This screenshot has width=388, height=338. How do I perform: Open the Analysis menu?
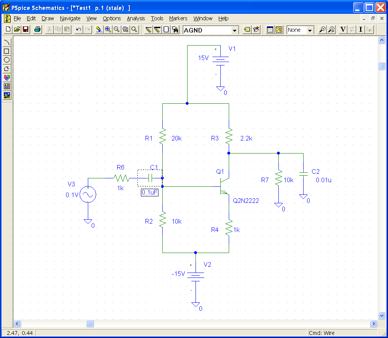pyautogui.click(x=136, y=18)
